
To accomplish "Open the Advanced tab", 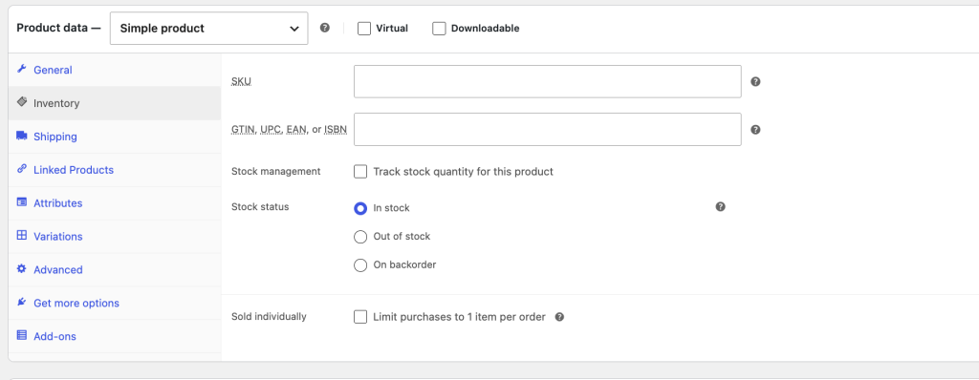I will (x=115, y=269).
